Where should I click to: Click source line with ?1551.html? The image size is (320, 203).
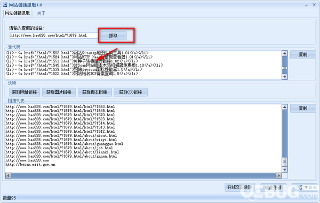point(72,61)
